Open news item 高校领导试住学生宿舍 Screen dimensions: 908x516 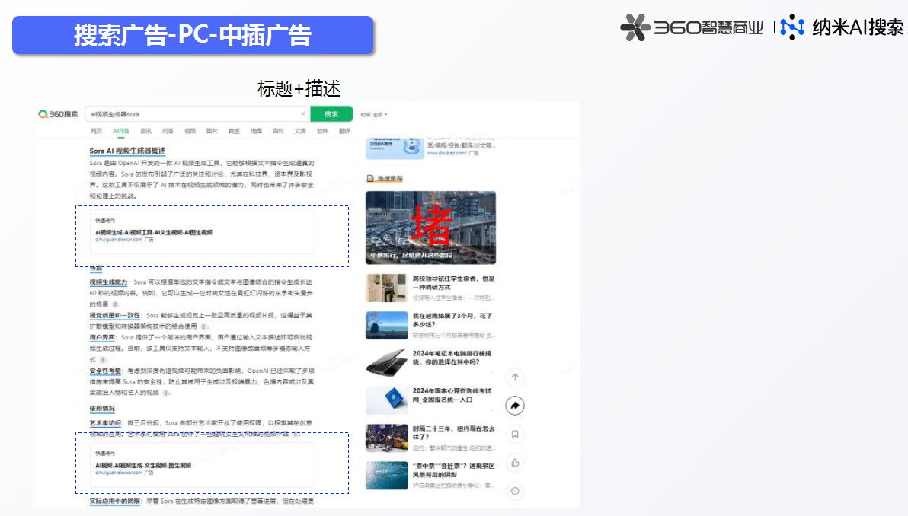click(x=453, y=283)
